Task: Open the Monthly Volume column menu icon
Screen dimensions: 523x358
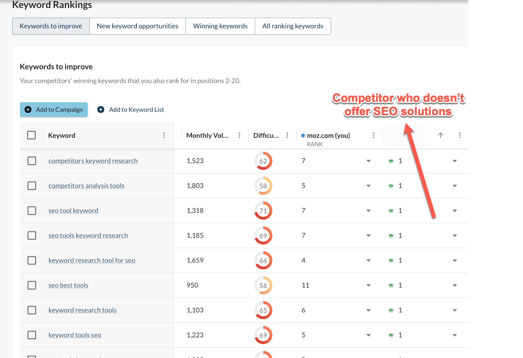Action: pos(239,135)
